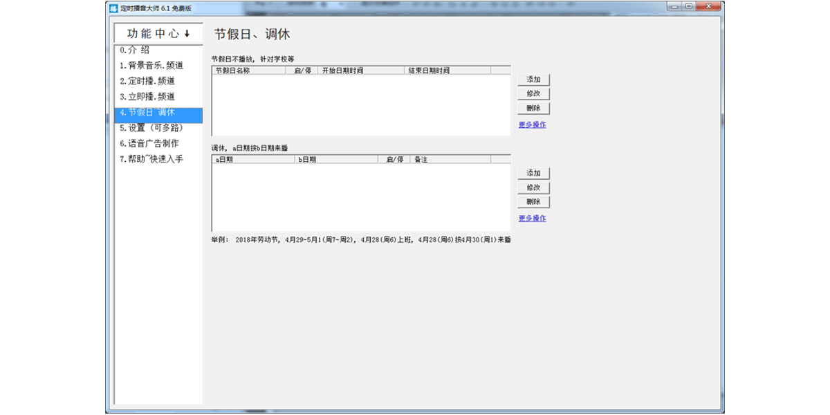Screen dimensions: 830x415
Task: Open 更多操作 link beside the holiday list
Action: (532, 125)
